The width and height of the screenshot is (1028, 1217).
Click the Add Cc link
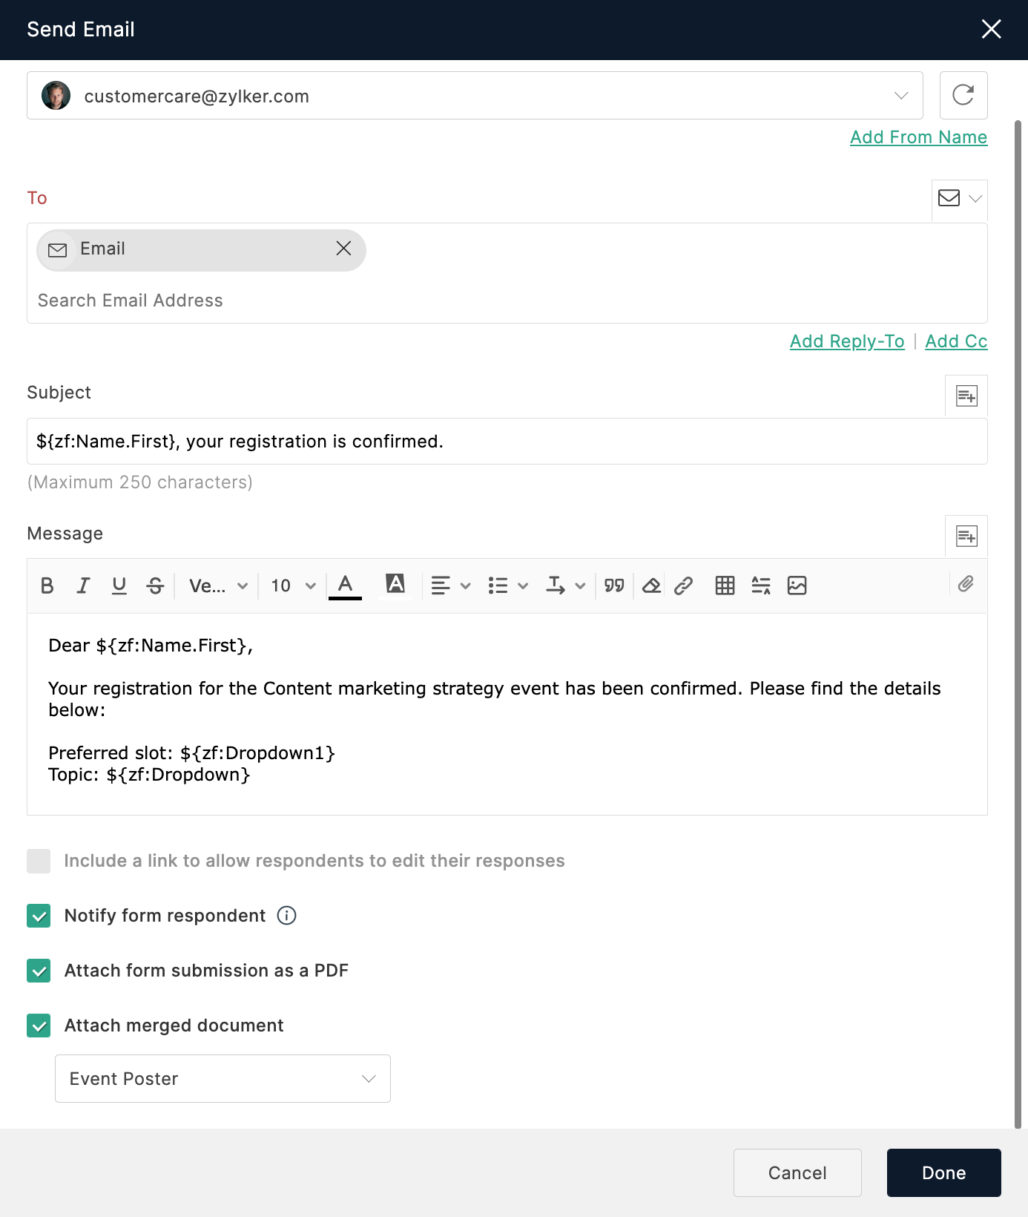956,341
